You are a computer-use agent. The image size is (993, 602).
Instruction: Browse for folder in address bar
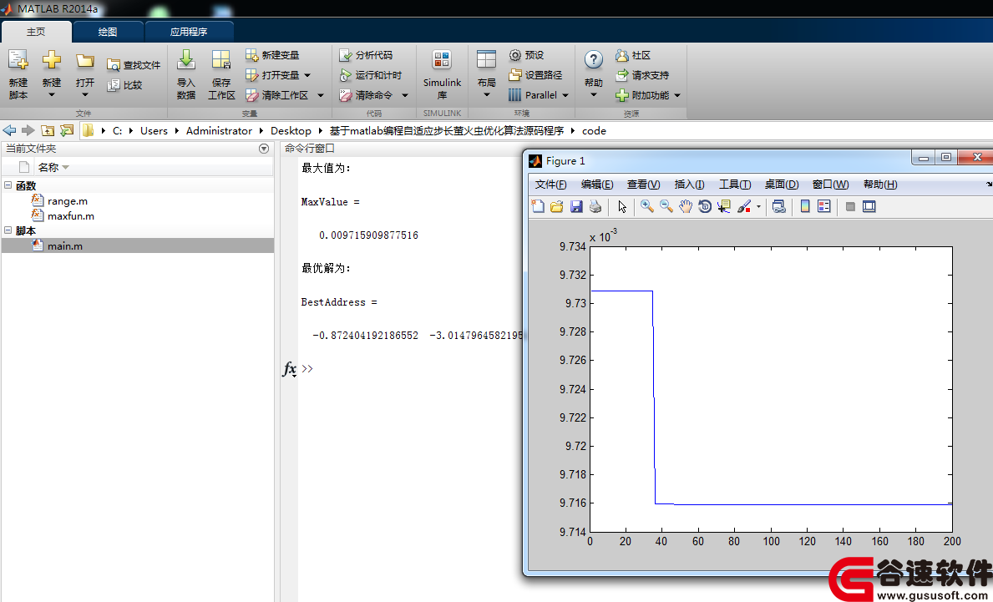[67, 130]
